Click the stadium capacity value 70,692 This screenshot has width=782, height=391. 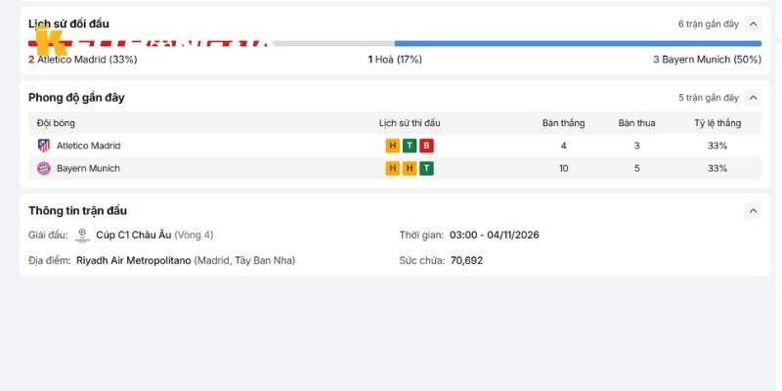click(466, 260)
